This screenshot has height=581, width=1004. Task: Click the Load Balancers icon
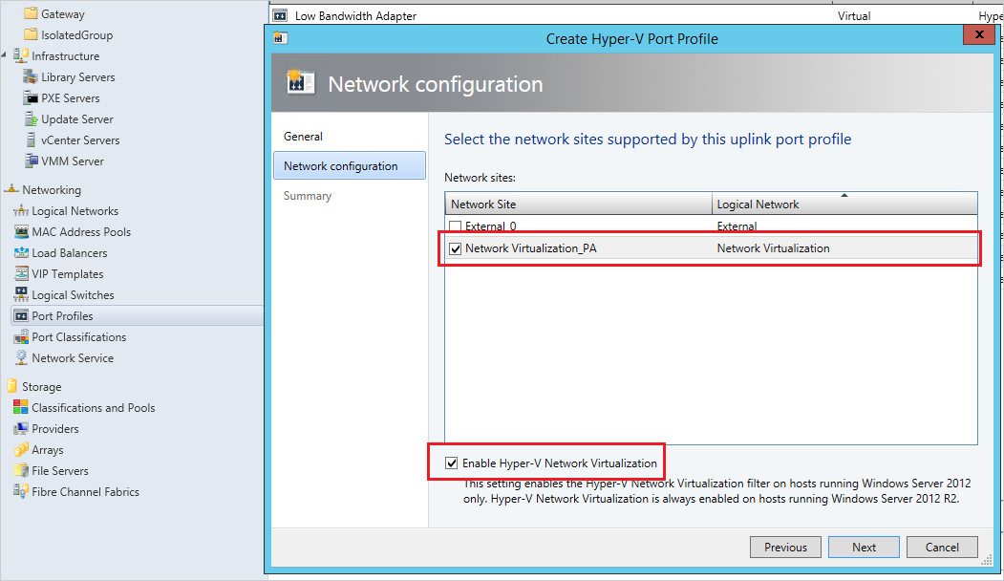pyautogui.click(x=21, y=252)
